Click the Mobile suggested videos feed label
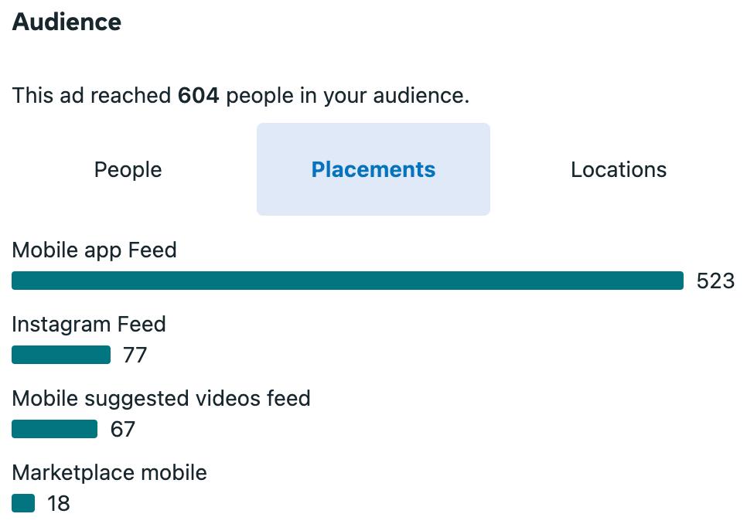Viewport: 747px width, 524px height. [161, 398]
